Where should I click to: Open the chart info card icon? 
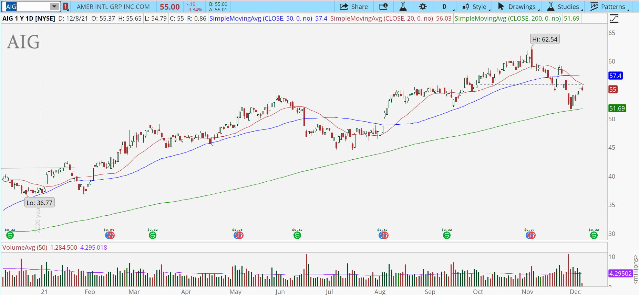383,7
